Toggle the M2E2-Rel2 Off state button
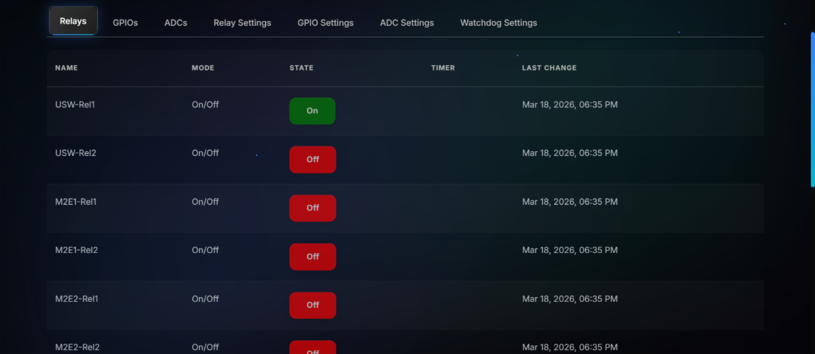This screenshot has height=354, width=815. [312, 347]
